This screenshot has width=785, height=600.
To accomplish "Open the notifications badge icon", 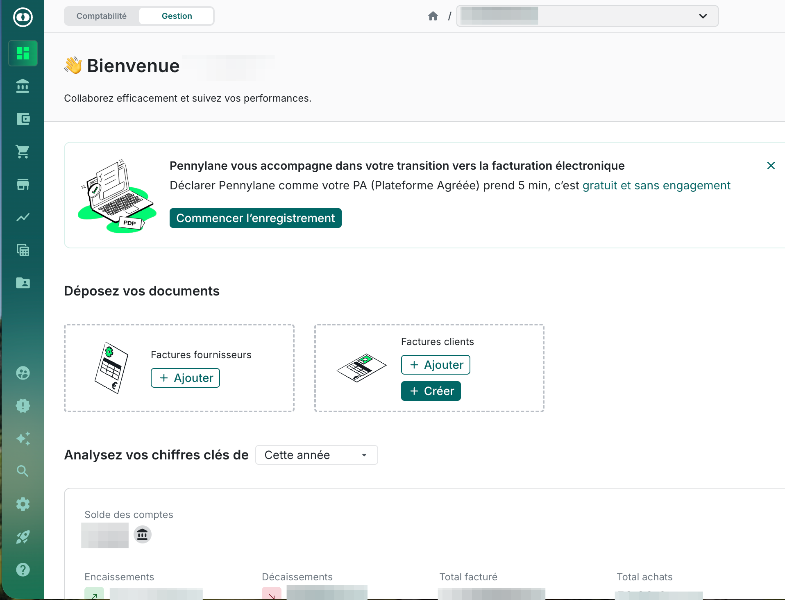I will pyautogui.click(x=23, y=406).
